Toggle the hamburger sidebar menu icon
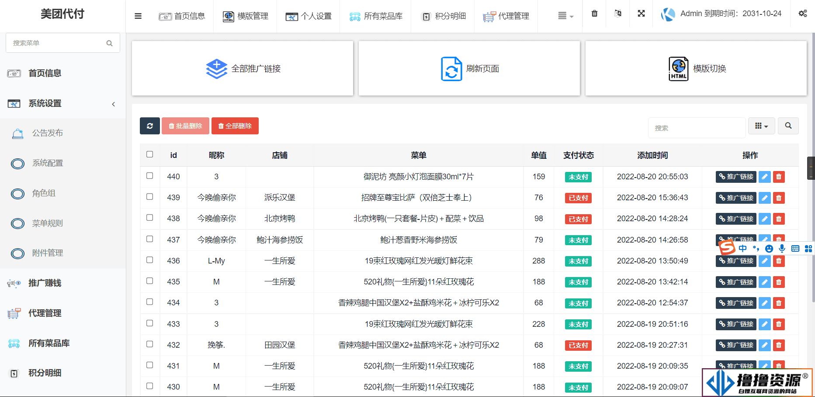Image resolution: width=815 pixels, height=397 pixels. pyautogui.click(x=138, y=16)
